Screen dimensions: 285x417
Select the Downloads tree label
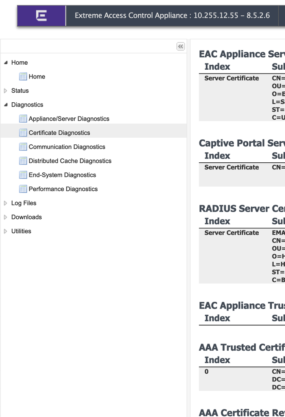click(26, 217)
